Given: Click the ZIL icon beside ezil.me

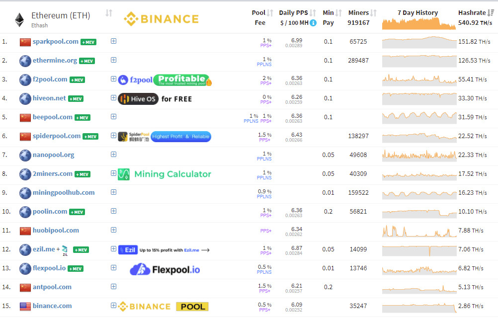Looking at the screenshot, I should tap(64, 249).
